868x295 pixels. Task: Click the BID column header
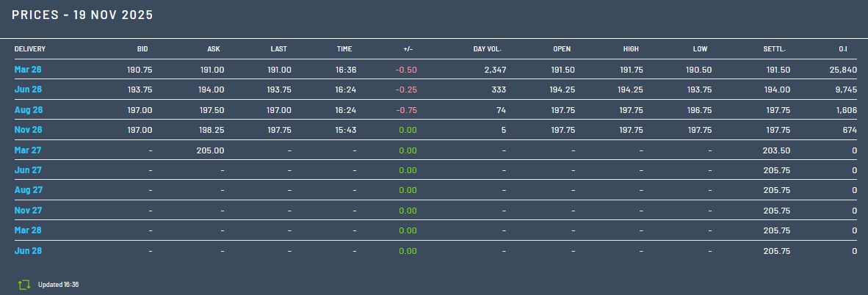142,49
